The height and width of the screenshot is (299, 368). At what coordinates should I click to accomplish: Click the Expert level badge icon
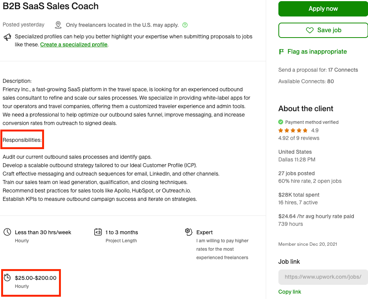coord(188,232)
